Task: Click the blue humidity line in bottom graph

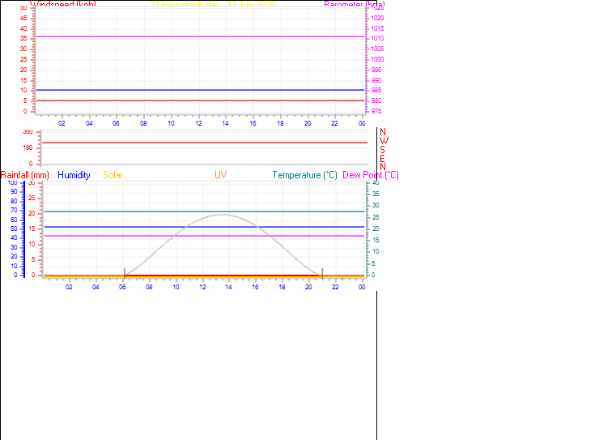Action: point(204,227)
